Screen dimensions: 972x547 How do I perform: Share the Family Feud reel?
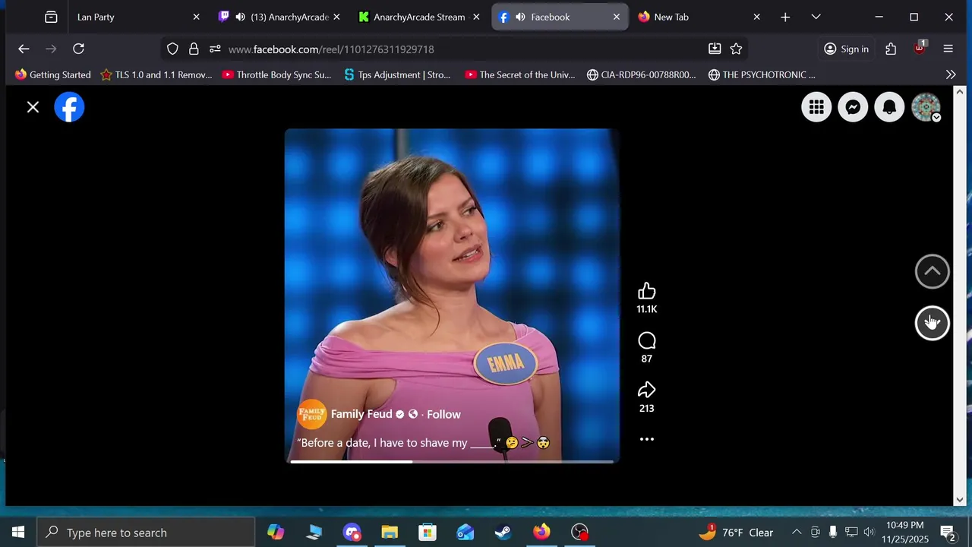tap(647, 390)
